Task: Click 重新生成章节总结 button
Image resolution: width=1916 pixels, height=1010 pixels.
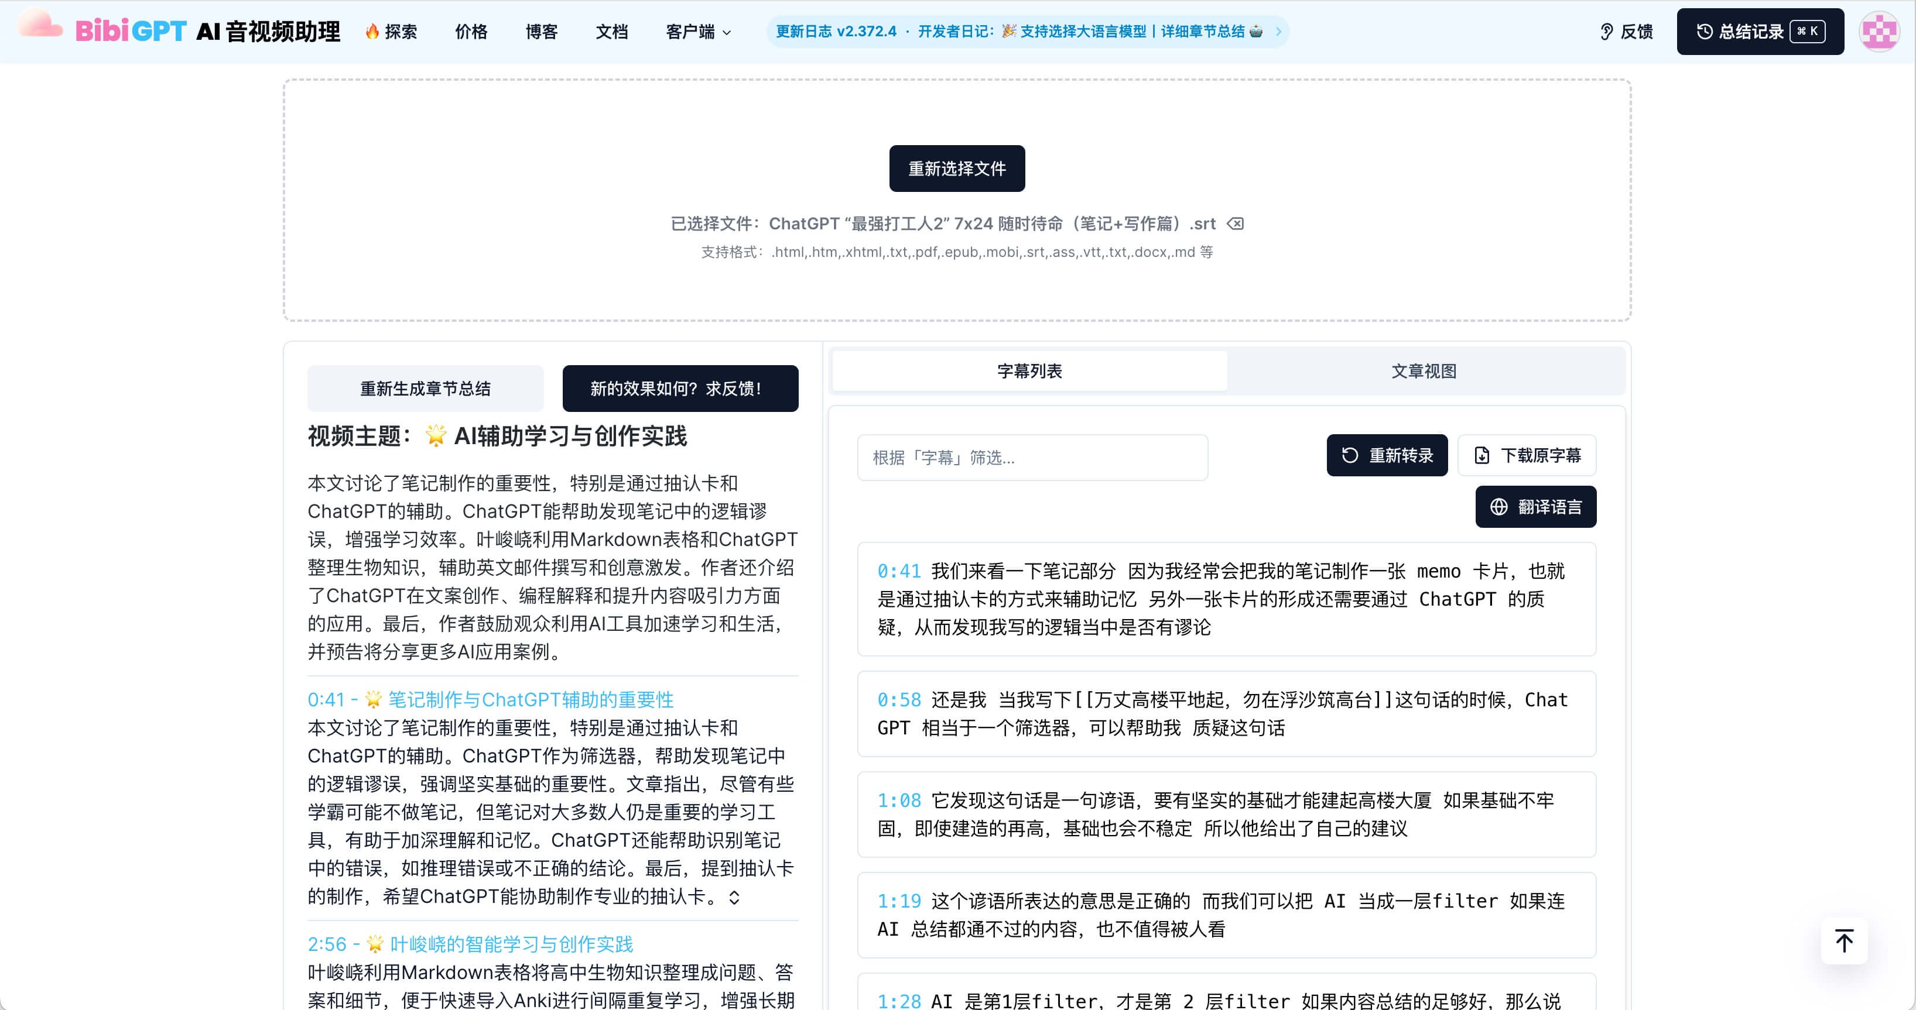Action: tap(426, 389)
